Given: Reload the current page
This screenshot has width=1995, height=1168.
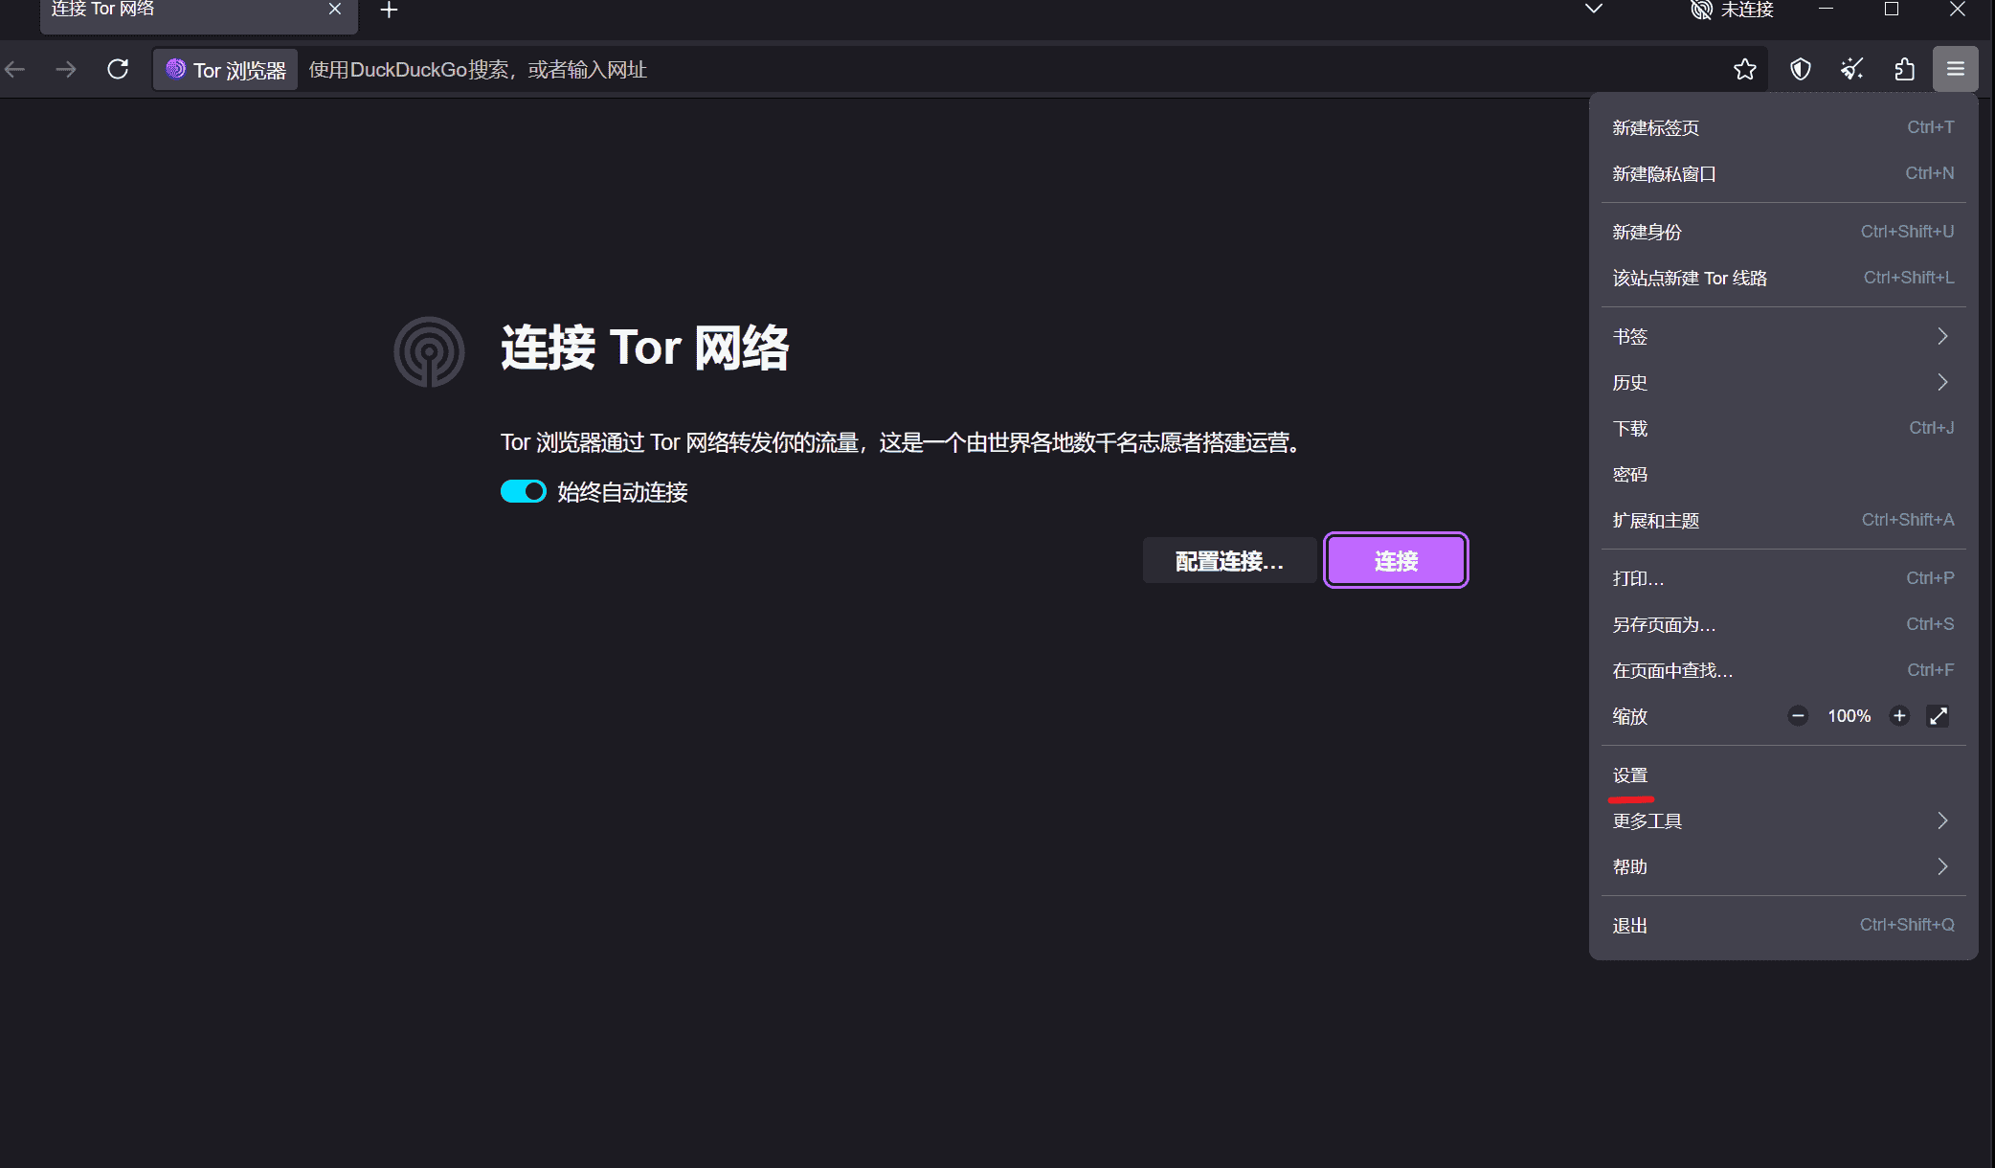Looking at the screenshot, I should click(118, 69).
